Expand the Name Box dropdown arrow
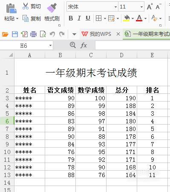This screenshot has width=170, height=192. click(50, 46)
